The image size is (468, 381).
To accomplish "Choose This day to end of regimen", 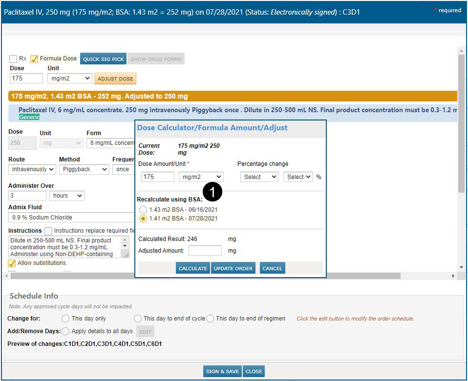I will (210, 319).
